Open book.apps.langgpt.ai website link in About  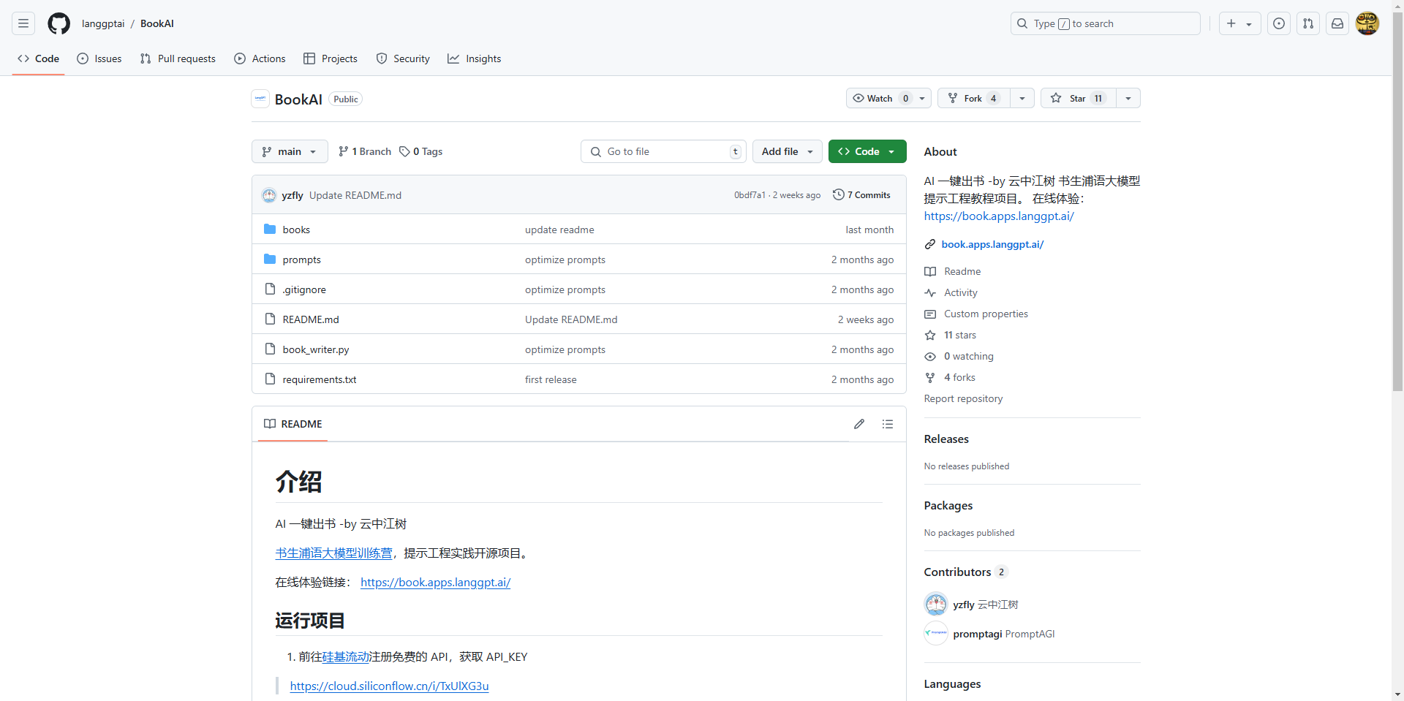(x=992, y=244)
